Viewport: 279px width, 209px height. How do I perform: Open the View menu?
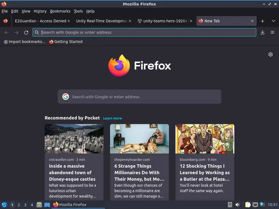pyautogui.click(x=26, y=11)
